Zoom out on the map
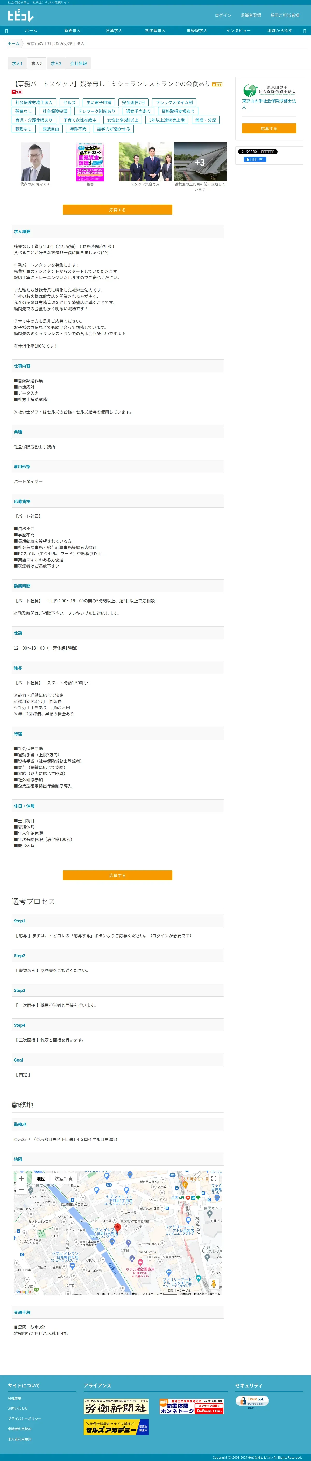311x1461 pixels. click(x=22, y=1189)
